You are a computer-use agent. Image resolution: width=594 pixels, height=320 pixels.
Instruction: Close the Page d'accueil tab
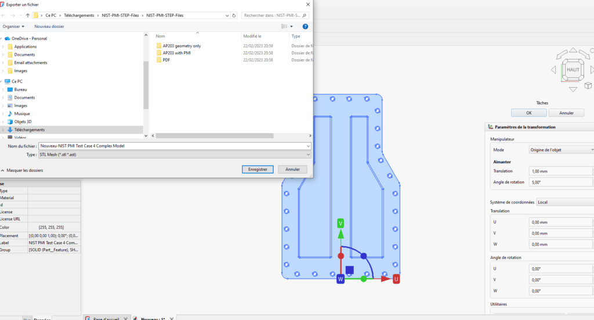[x=126, y=318]
